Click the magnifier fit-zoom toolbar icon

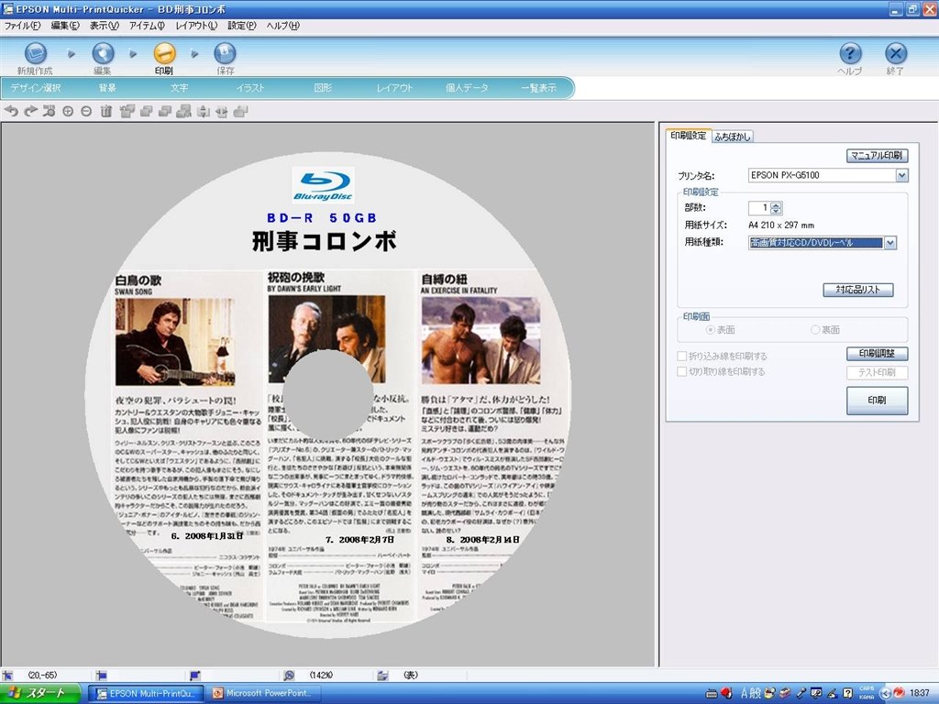(x=50, y=111)
